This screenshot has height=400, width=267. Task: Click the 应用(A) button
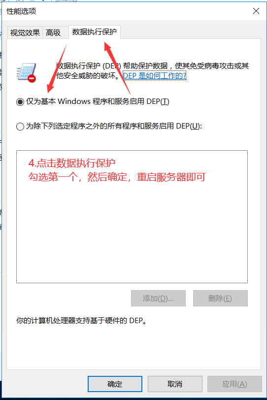(x=234, y=384)
